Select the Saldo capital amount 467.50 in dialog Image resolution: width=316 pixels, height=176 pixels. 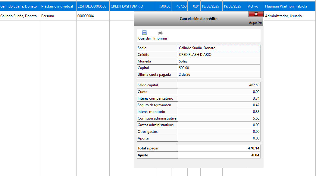point(219,85)
